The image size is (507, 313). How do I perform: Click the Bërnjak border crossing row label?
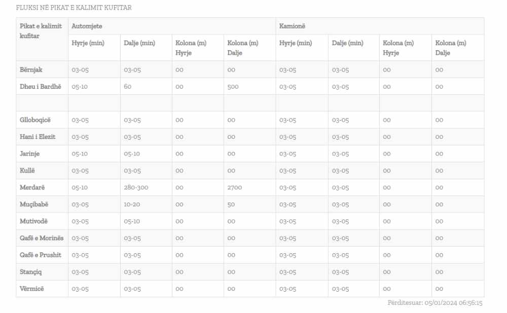point(31,69)
